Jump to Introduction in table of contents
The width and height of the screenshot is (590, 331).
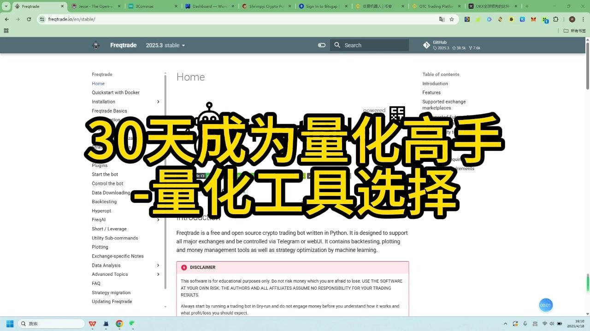point(435,84)
